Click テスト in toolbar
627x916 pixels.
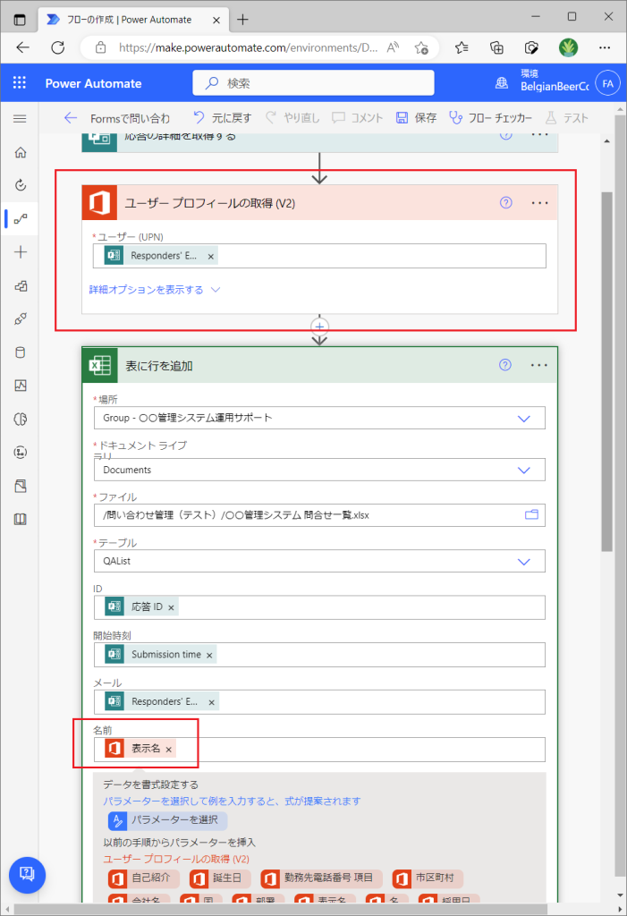tap(567, 118)
